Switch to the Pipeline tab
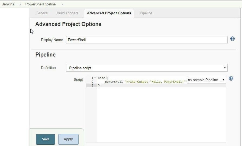 coord(146,13)
